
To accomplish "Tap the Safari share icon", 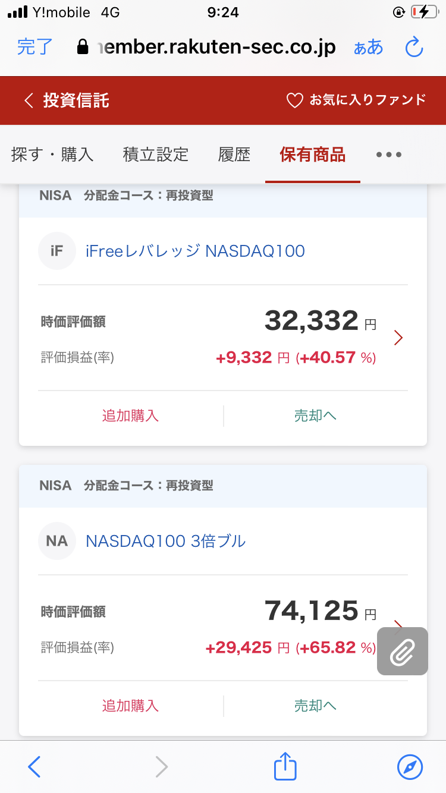I will click(285, 766).
